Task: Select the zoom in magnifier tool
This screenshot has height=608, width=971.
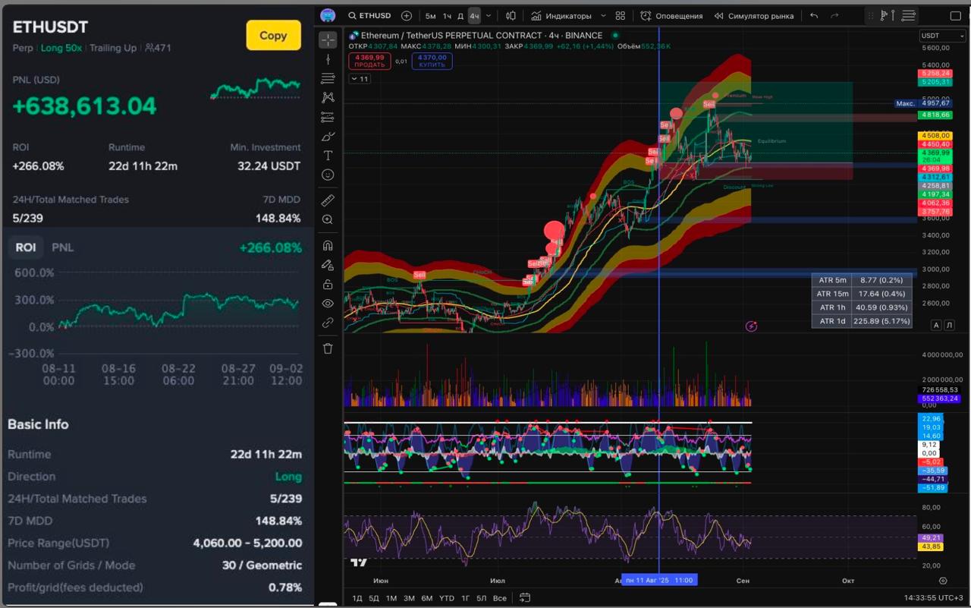Action: point(328,219)
